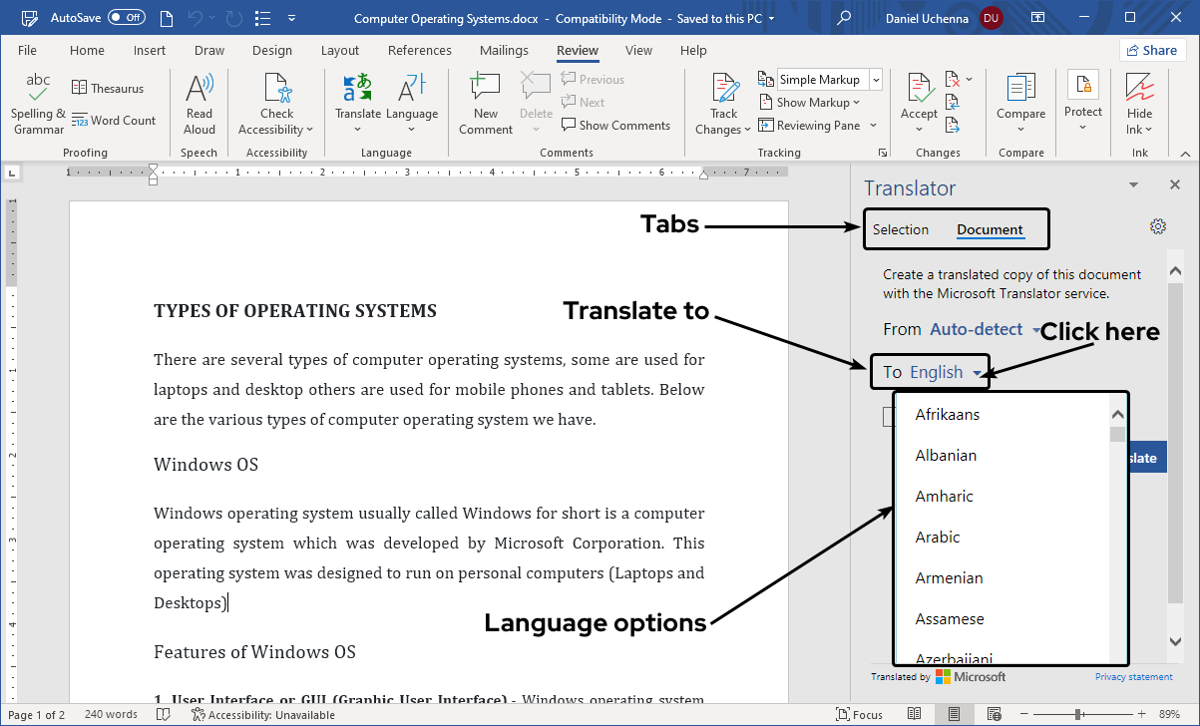Image resolution: width=1200 pixels, height=726 pixels.
Task: Click the Share button
Action: pos(1152,49)
